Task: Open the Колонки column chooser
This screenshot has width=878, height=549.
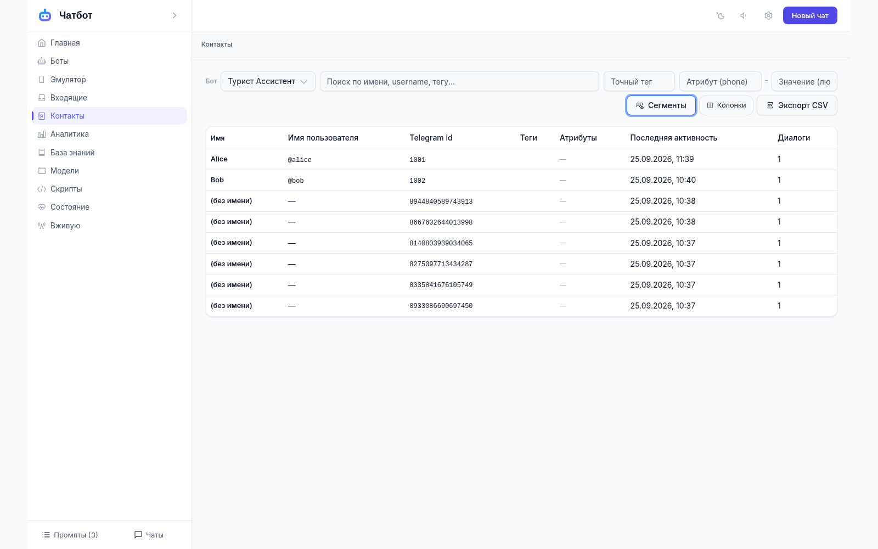Action: (726, 105)
